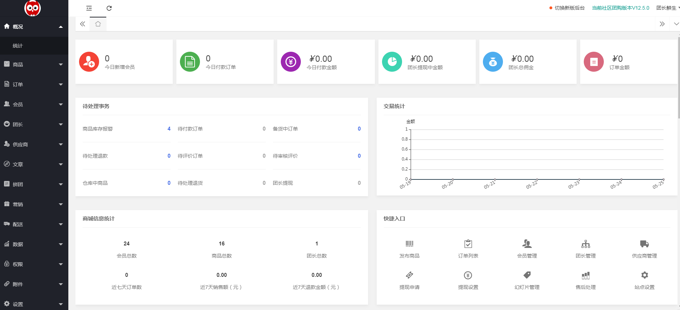Expand the 订单 sidebar menu
This screenshot has height=310, width=680.
click(x=34, y=85)
